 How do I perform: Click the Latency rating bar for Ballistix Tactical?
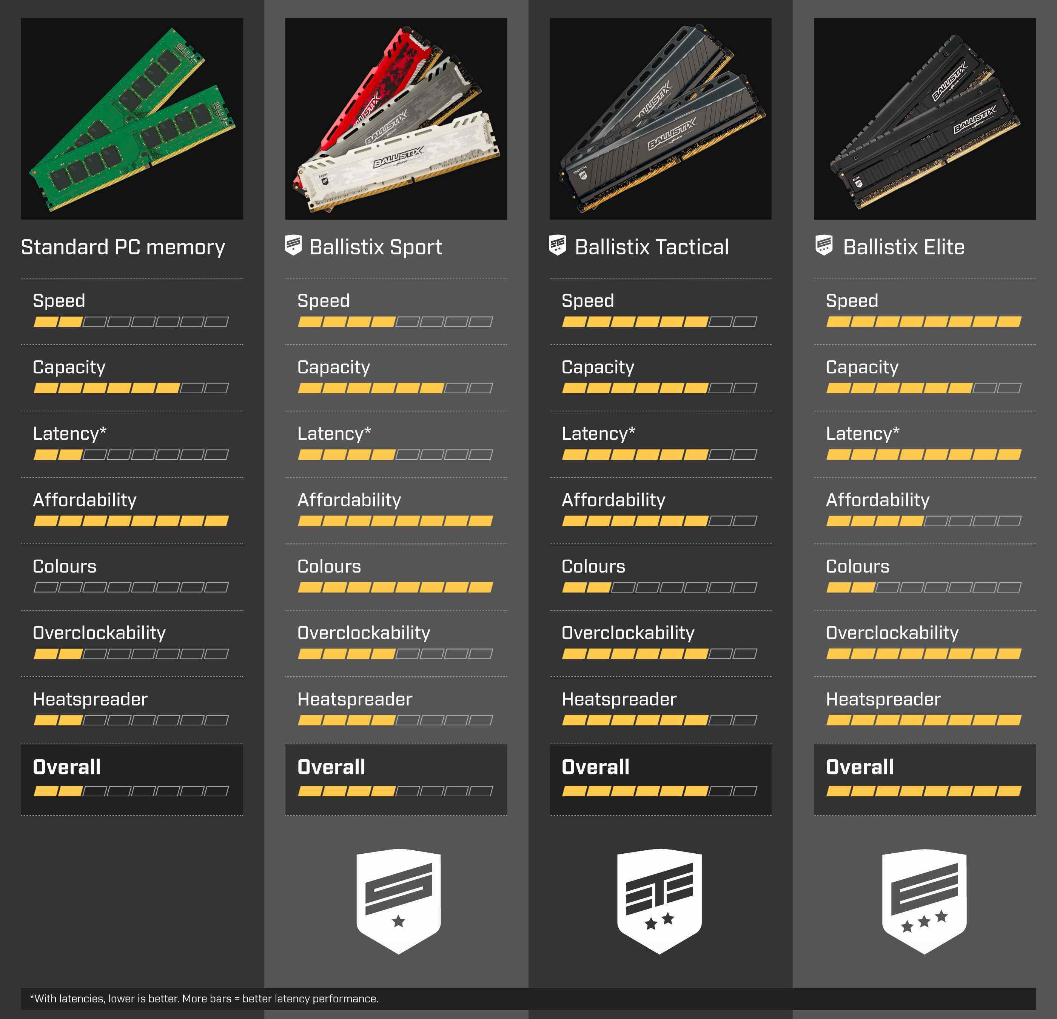(659, 454)
